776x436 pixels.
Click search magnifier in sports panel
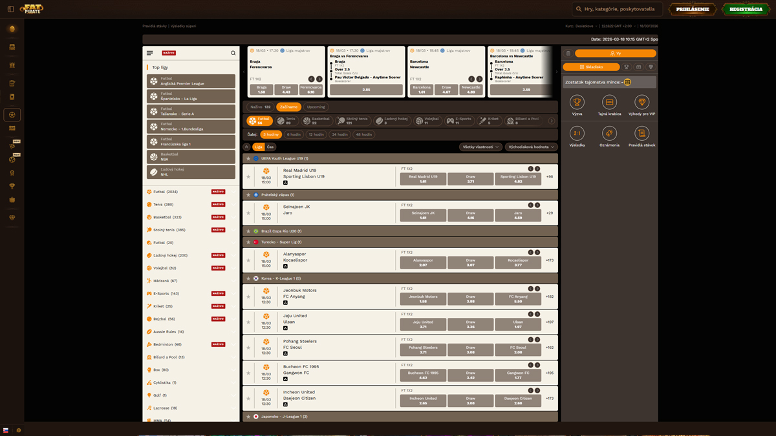tap(233, 53)
